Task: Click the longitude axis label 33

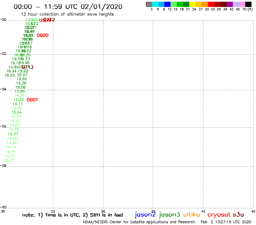Action: [x=53, y=211]
